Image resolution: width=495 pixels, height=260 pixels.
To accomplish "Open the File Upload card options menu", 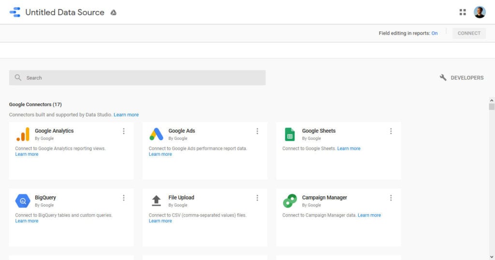I will (257, 198).
